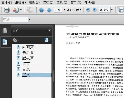The height and width of the screenshot is (98, 124).
Task: Collapse the 书签 panel with arrow button
Action: point(49,31)
